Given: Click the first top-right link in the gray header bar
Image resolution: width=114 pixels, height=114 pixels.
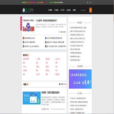Looking at the screenshot, I should (88, 3).
